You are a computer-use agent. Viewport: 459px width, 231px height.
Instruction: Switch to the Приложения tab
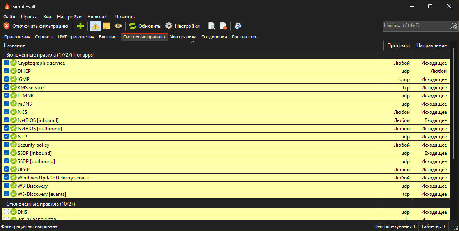coord(17,37)
